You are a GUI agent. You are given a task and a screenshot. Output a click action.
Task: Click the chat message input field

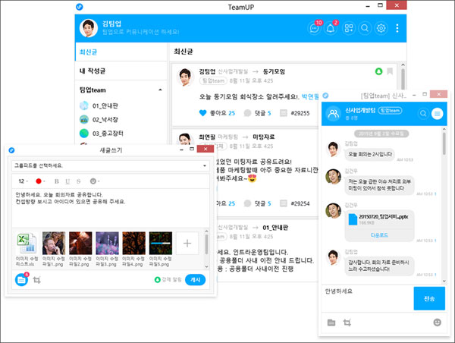[367, 298]
